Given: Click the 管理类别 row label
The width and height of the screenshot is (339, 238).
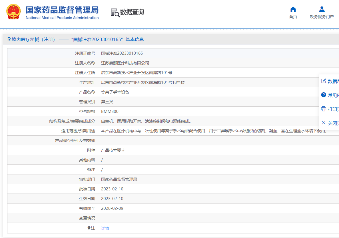Looking at the screenshot, I should [87, 102].
